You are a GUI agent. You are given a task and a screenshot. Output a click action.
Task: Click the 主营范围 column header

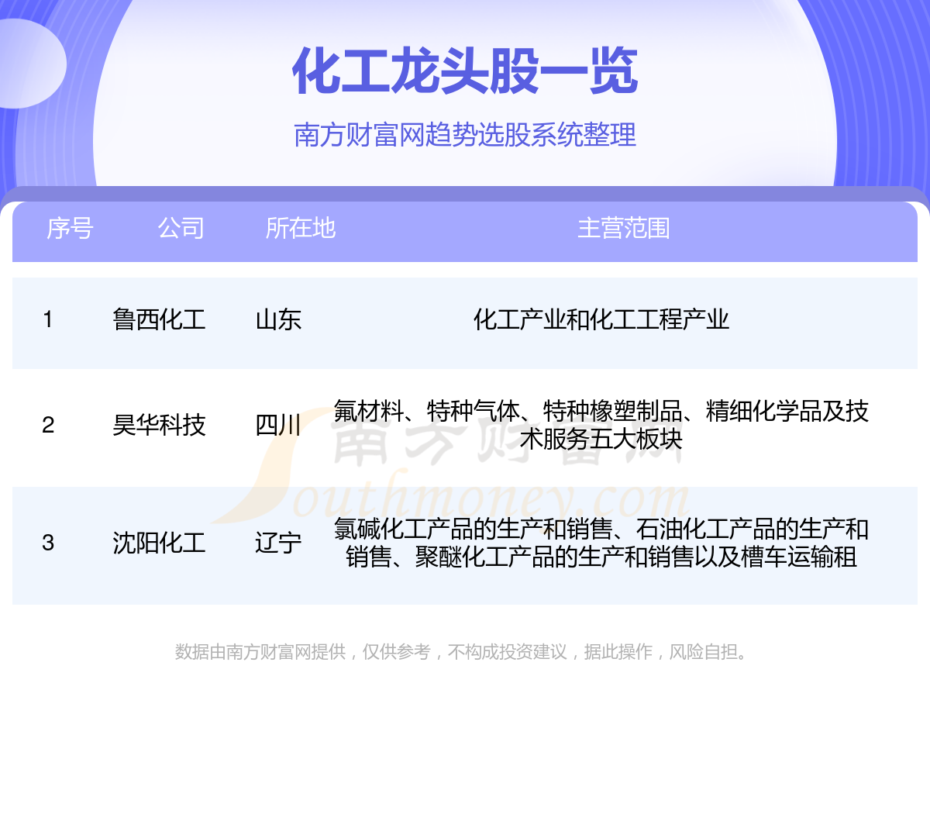point(624,228)
